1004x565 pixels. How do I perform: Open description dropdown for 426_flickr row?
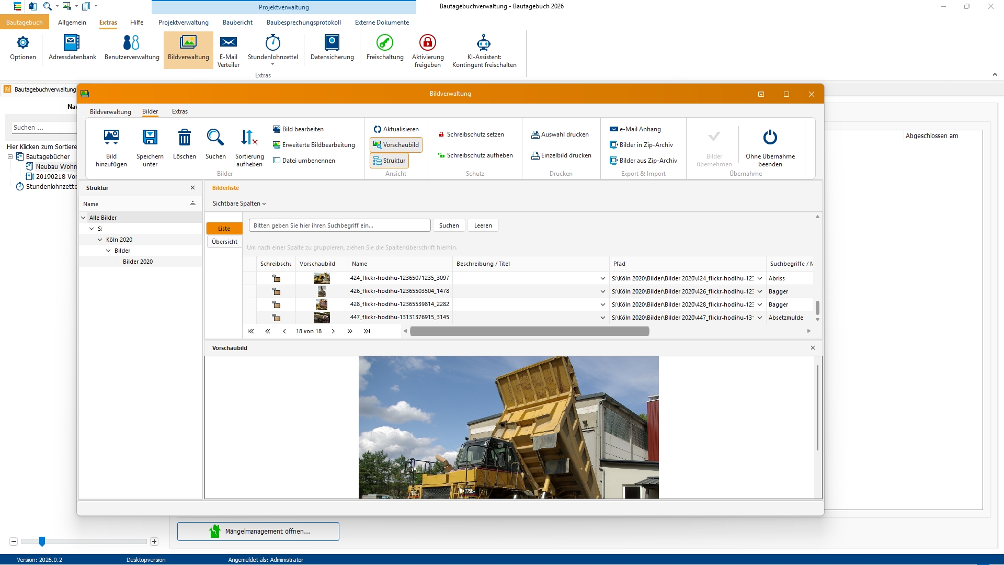[x=602, y=291]
